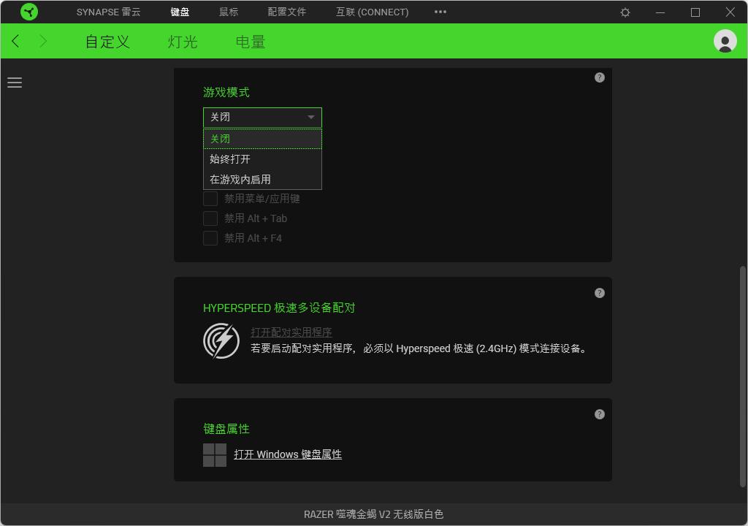Viewport: 748px width, 526px height.
Task: Click the Windows keyboard properties icon
Action: 213,454
